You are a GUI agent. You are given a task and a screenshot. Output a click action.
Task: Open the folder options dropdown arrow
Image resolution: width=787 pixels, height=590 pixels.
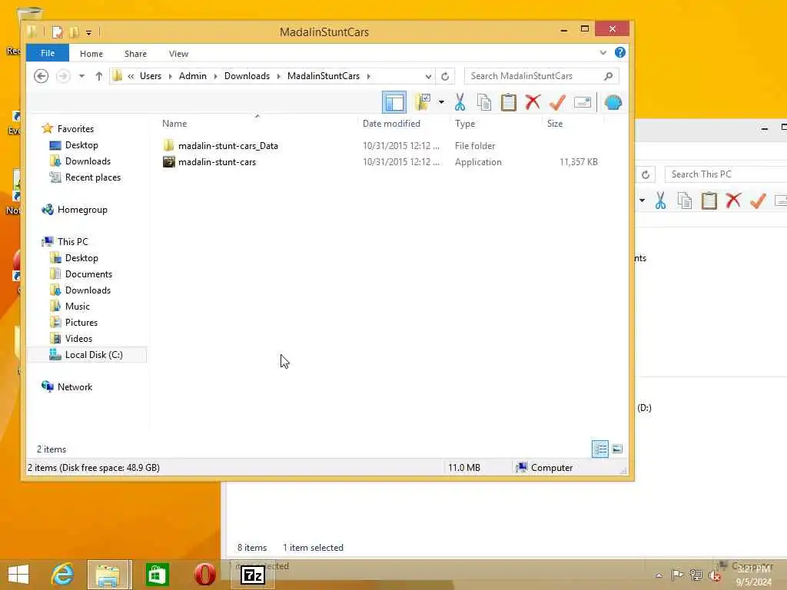[x=441, y=102]
